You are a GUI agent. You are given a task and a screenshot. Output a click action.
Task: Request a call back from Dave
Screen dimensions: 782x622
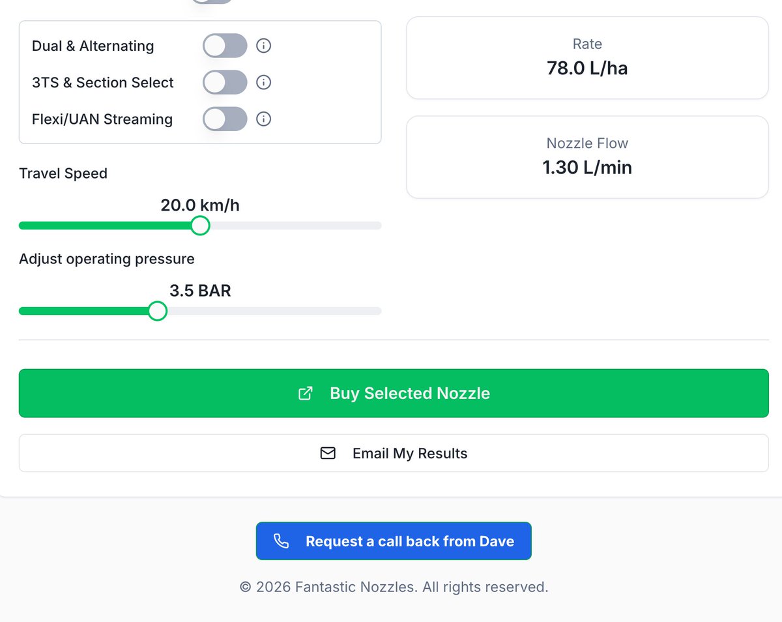pyautogui.click(x=394, y=541)
